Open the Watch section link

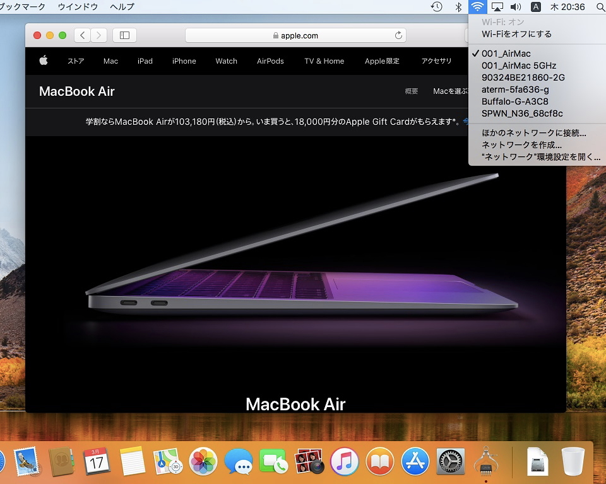(x=226, y=61)
